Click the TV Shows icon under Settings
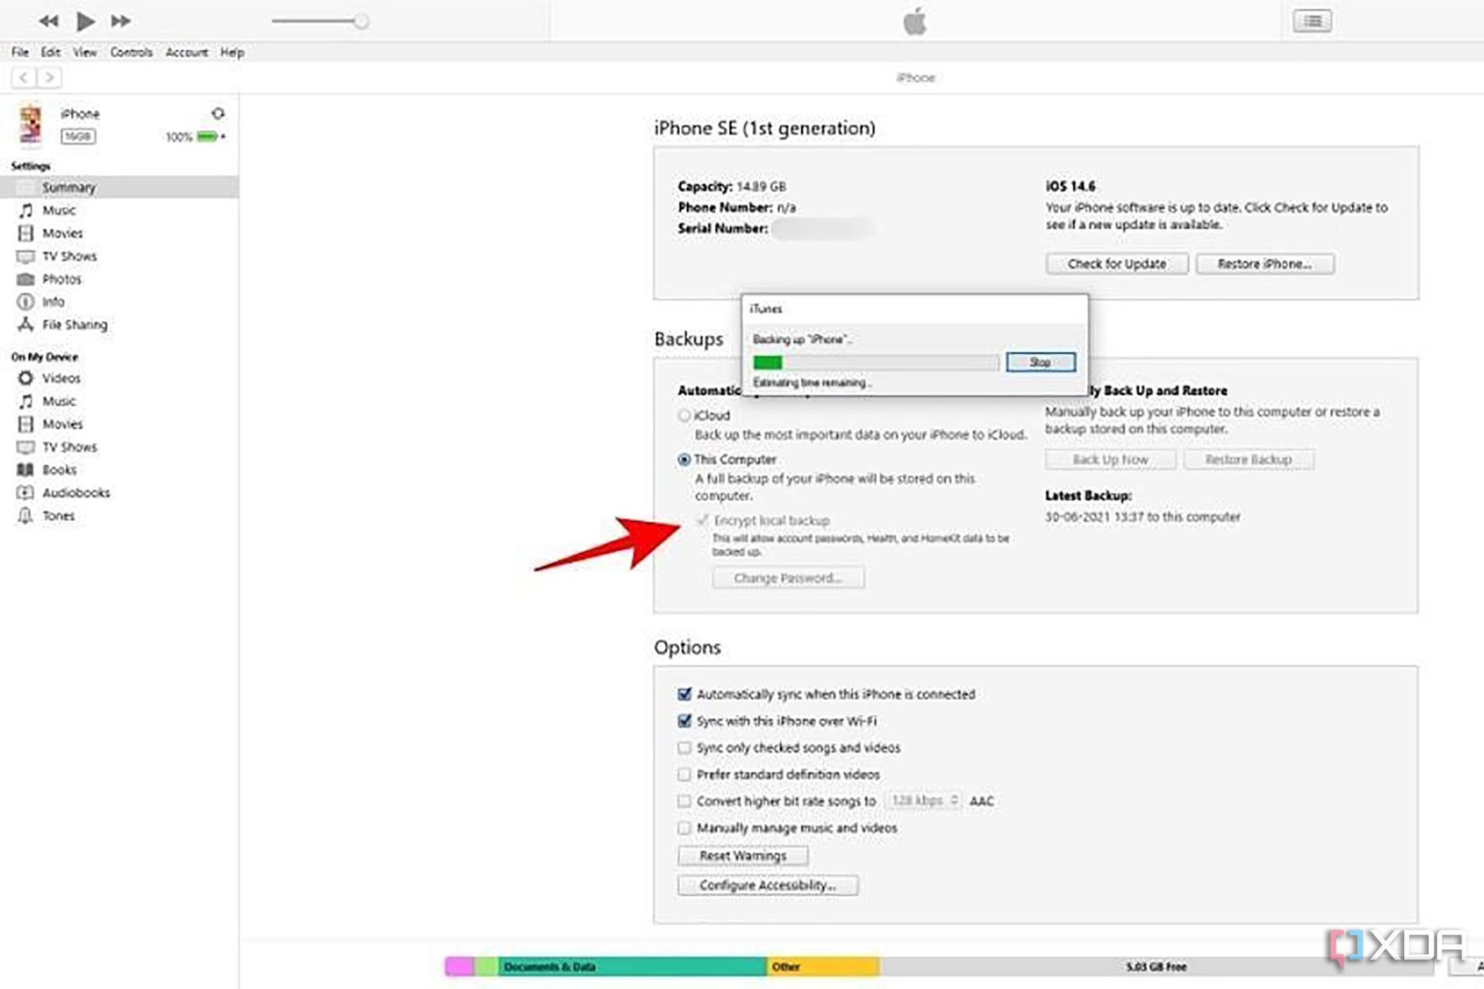The width and height of the screenshot is (1484, 989). pos(25,256)
